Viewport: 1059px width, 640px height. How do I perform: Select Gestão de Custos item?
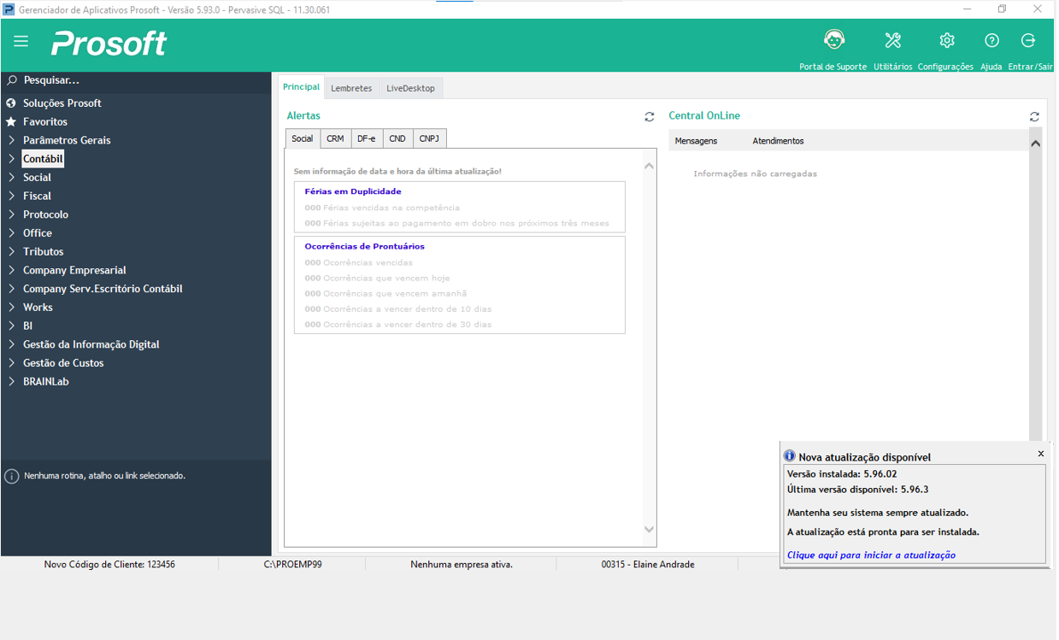63,363
